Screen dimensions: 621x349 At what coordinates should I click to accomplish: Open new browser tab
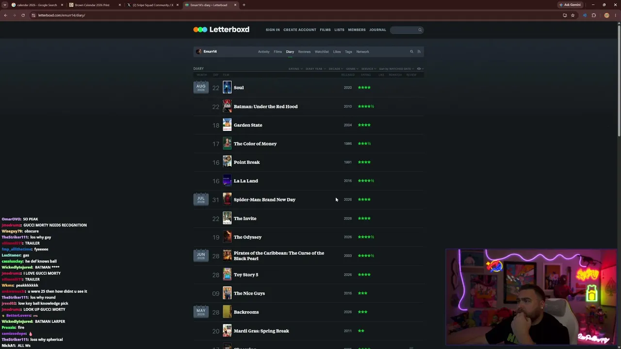[244, 5]
